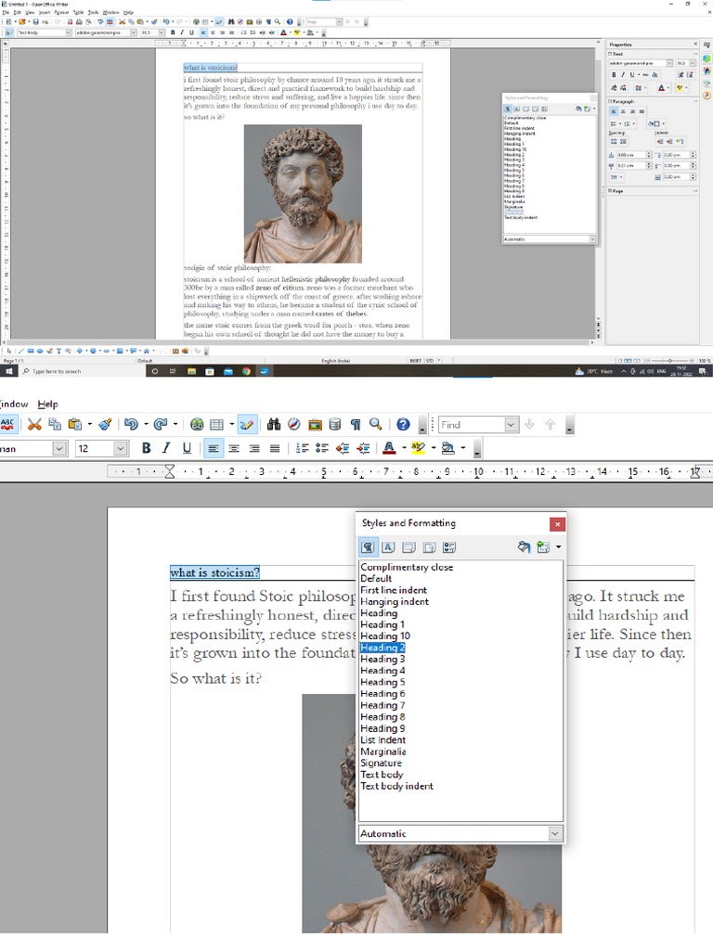Open the Navigator tab icon in upper sidebar
Image resolution: width=713 pixels, height=950 pixels.
[x=707, y=96]
